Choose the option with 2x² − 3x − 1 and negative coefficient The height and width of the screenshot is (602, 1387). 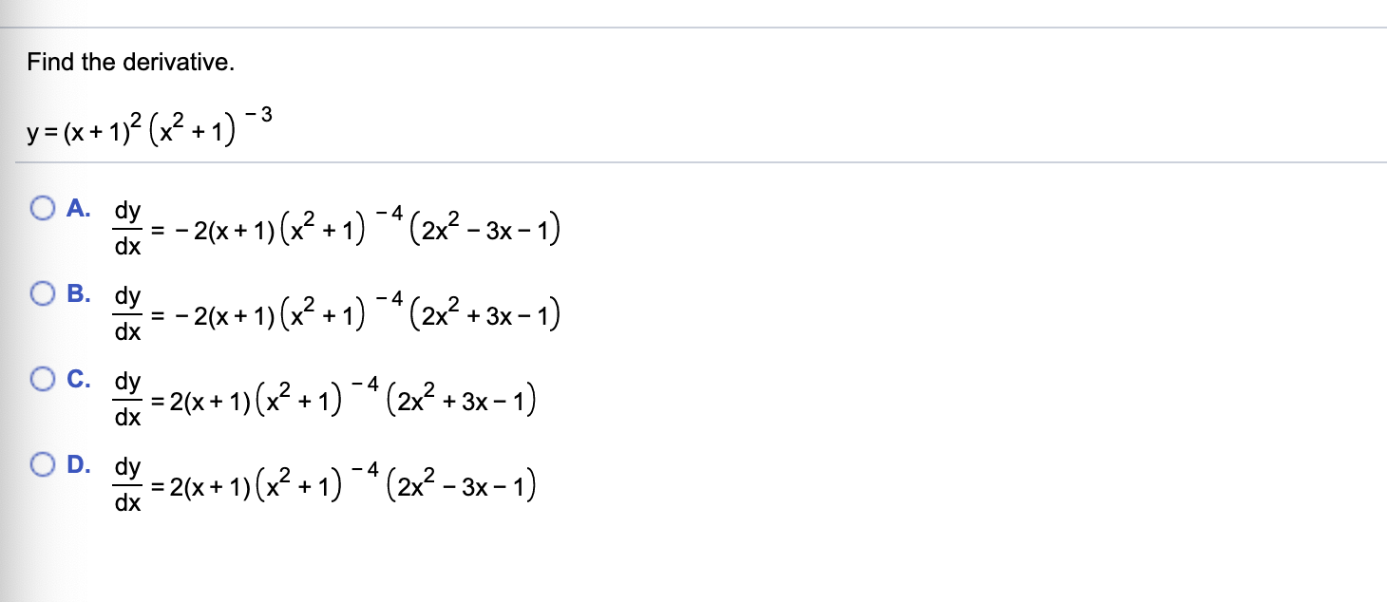coord(42,209)
